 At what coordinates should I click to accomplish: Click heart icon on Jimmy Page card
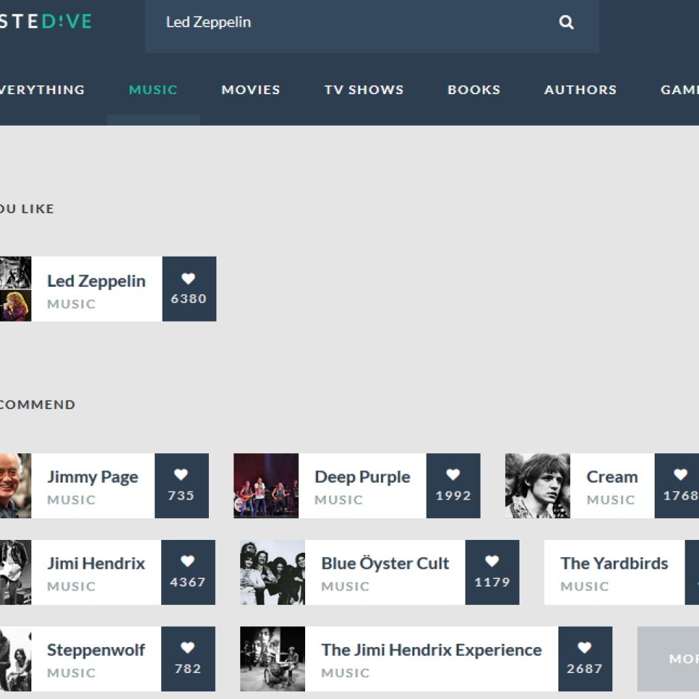tap(181, 475)
